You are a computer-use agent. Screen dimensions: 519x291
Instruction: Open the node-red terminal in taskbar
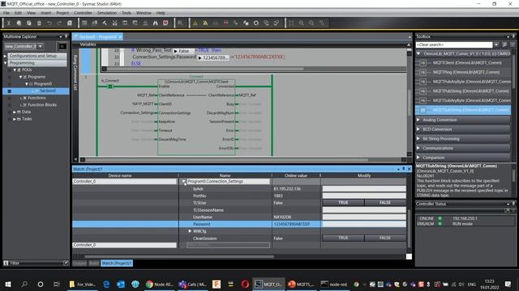(333, 284)
